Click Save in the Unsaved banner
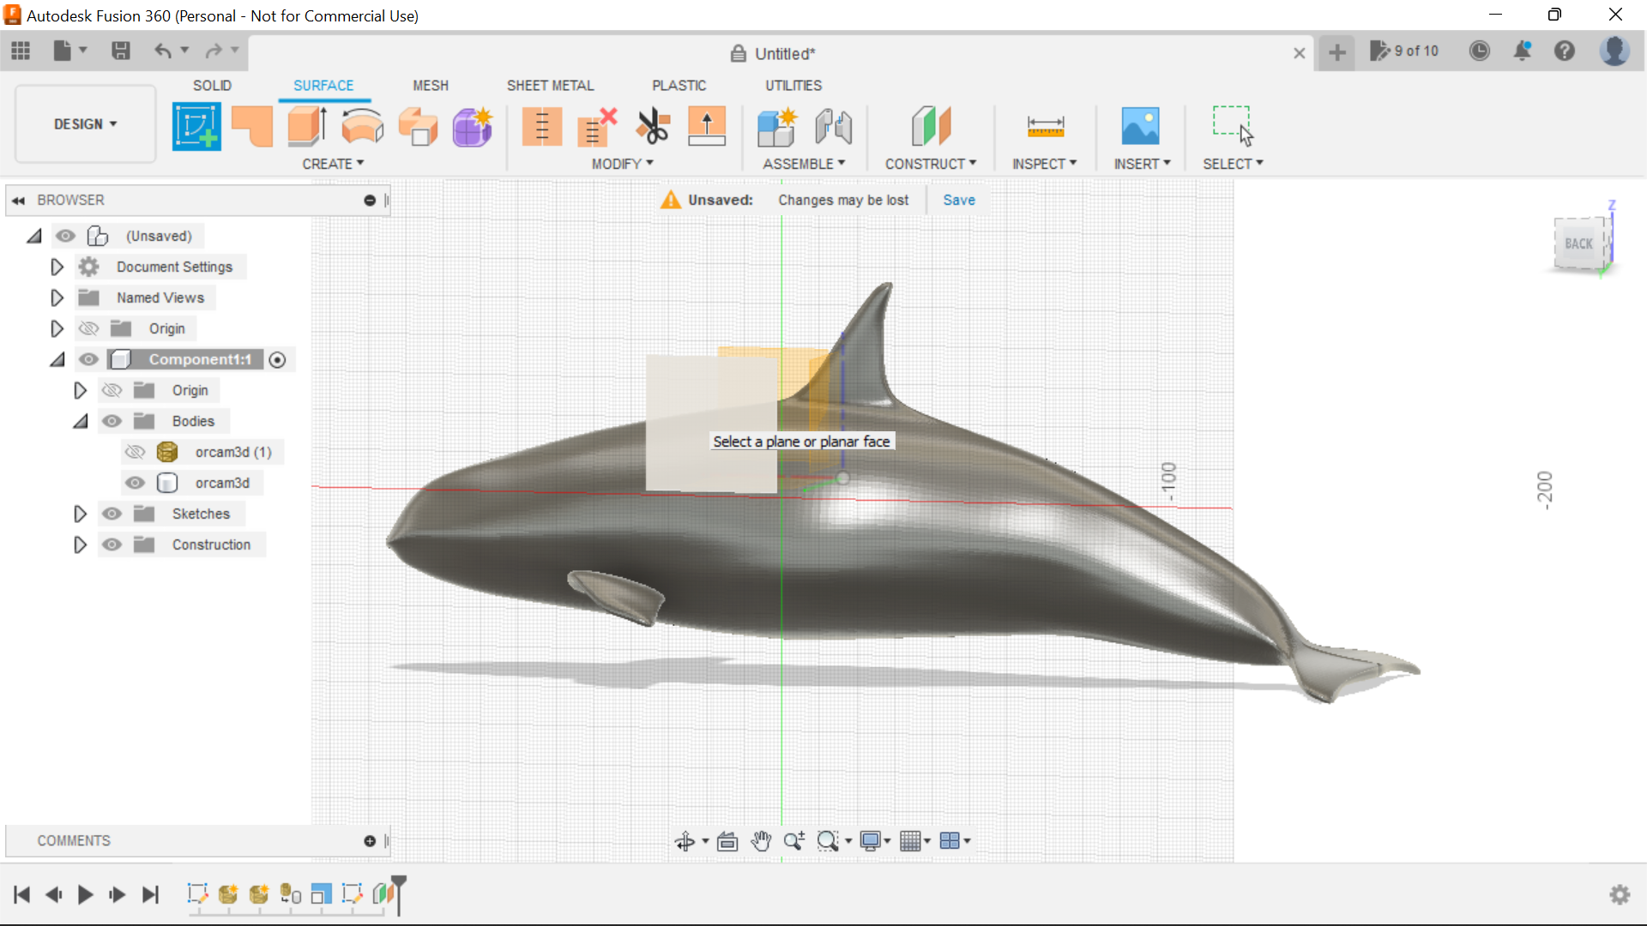Screen dimensions: 1647x926 (958, 200)
